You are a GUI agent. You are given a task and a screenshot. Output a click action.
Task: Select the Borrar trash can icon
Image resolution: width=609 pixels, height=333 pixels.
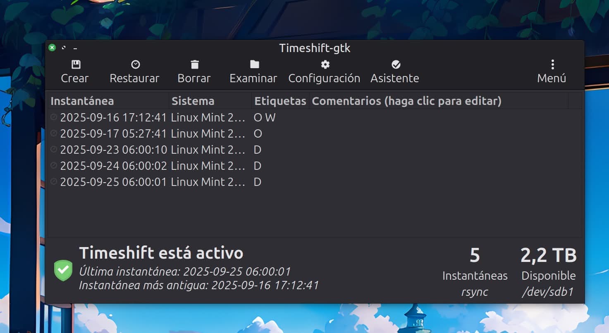pyautogui.click(x=195, y=64)
